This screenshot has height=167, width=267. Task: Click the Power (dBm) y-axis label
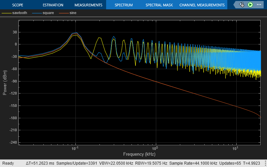(x=5, y=82)
